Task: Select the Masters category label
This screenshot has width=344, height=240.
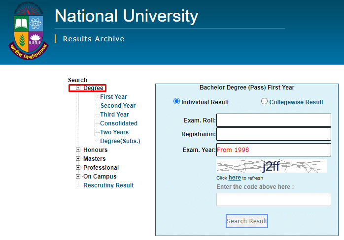Action: point(94,158)
